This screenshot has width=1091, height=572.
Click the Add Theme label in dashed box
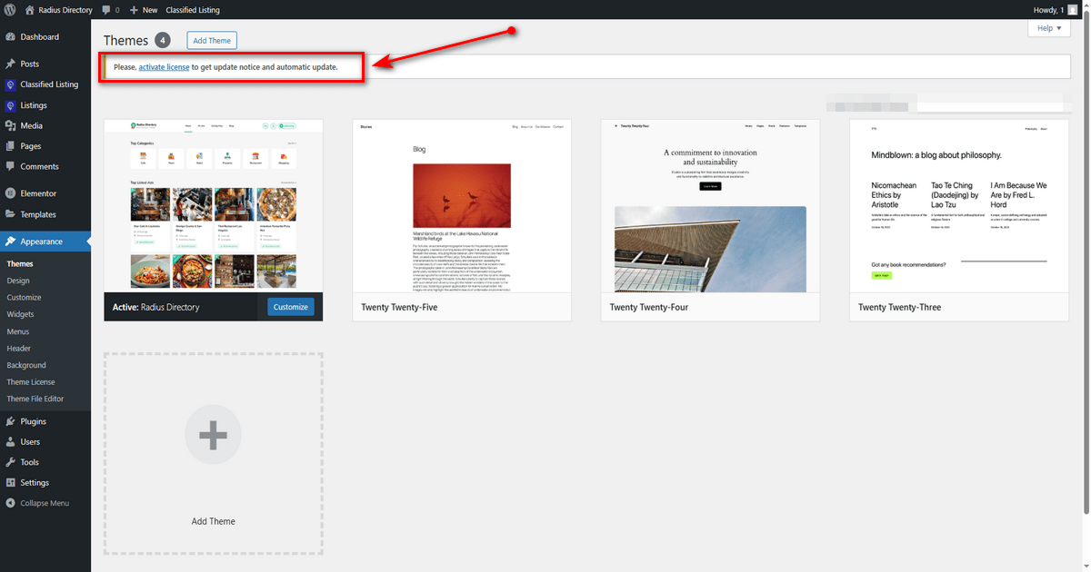pyautogui.click(x=213, y=521)
